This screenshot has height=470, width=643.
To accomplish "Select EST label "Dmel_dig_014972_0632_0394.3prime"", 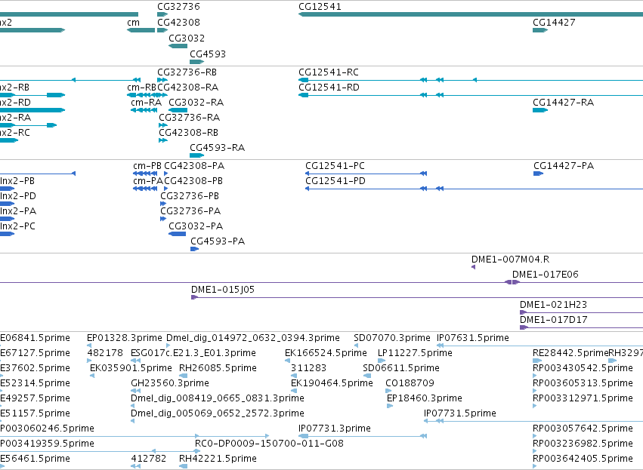I will click(253, 338).
